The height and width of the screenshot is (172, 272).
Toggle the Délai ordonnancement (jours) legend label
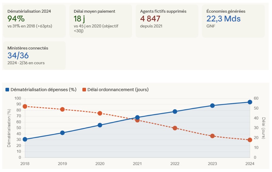click(x=118, y=90)
